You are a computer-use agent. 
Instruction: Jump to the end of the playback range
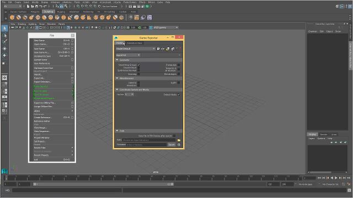(x=349, y=178)
